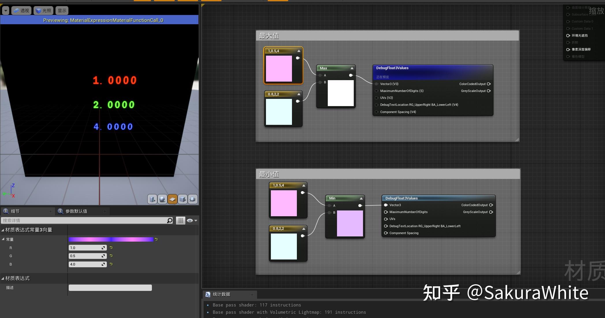Click the eye visibility icon in details panel

tap(189, 220)
